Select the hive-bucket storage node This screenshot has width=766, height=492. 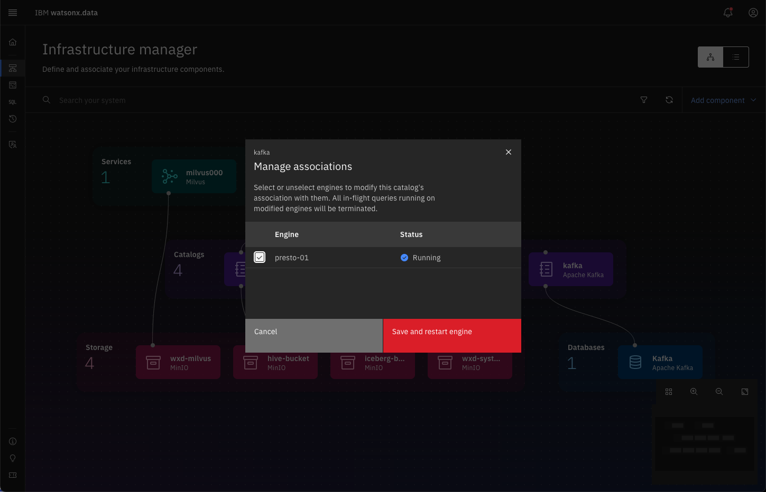(275, 366)
